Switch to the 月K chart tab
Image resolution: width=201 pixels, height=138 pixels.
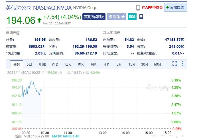[x=94, y=64]
